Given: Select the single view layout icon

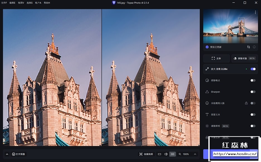Looking at the screenshot, I should (x=159, y=154).
